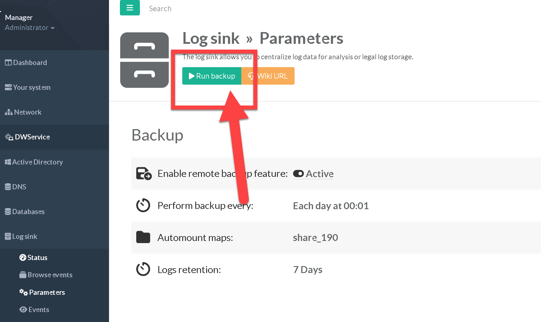The height and width of the screenshot is (322, 541).
Task: Click the folder icon beside Automount maps
Action: click(143, 237)
